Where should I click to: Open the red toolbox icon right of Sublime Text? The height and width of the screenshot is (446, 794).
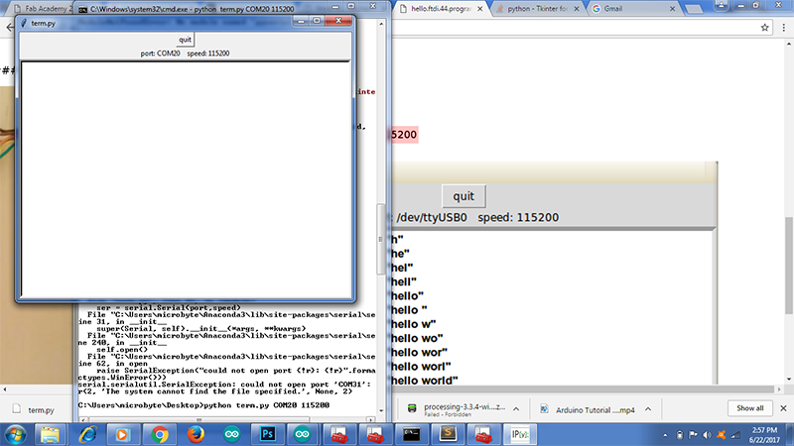[x=483, y=434]
